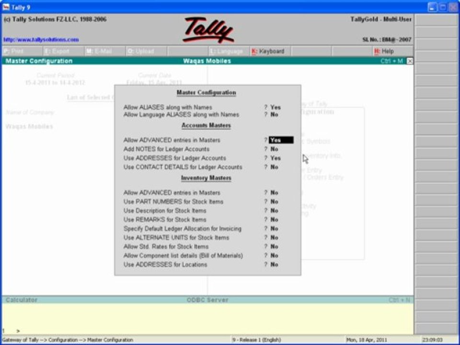
Task: Click the Ctrl + M shortcut label
Action: click(391, 61)
